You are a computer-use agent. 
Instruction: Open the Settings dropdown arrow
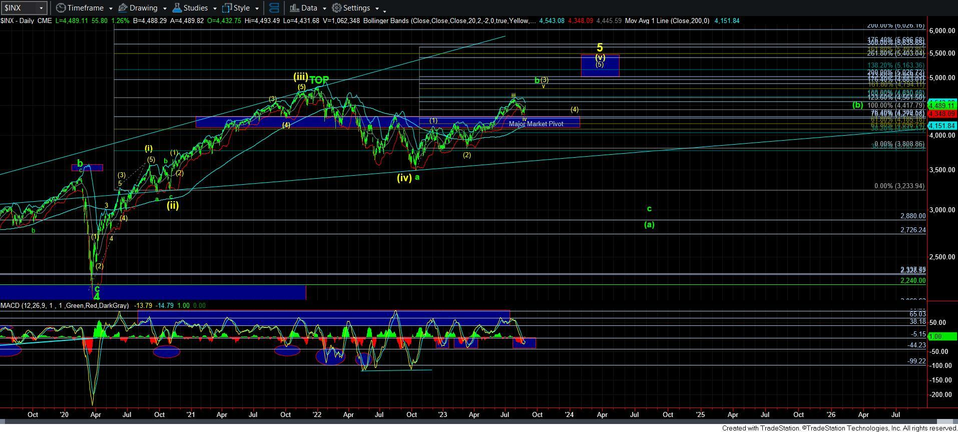point(377,9)
